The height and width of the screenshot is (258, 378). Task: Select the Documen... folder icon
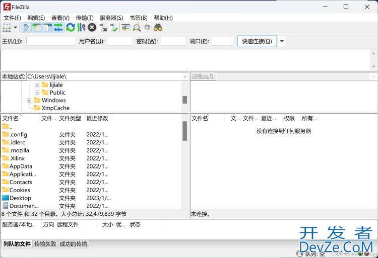(x=6, y=206)
